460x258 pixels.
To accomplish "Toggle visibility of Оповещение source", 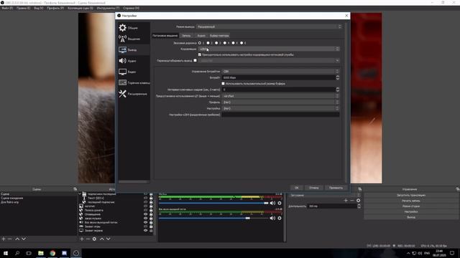I will tap(145, 214).
